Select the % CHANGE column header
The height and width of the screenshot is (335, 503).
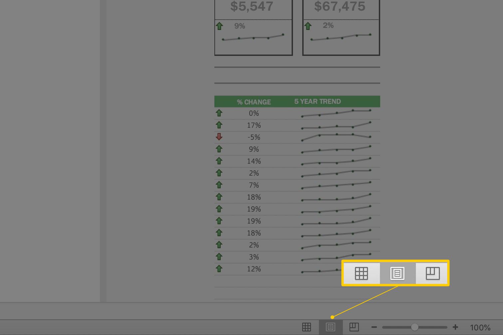coord(254,102)
